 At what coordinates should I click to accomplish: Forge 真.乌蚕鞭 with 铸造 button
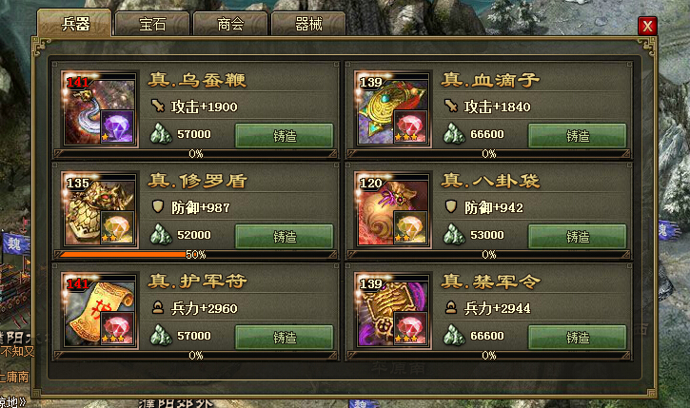285,135
